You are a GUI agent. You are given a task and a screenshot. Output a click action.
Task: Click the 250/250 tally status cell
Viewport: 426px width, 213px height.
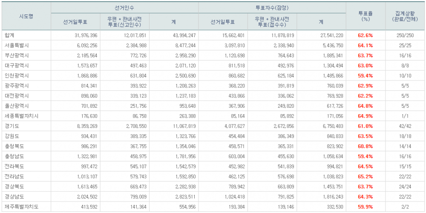(405, 35)
